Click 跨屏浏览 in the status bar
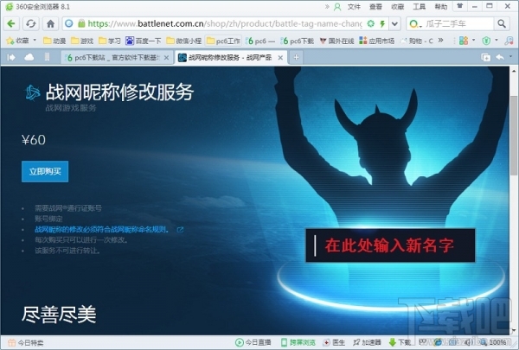 point(298,342)
